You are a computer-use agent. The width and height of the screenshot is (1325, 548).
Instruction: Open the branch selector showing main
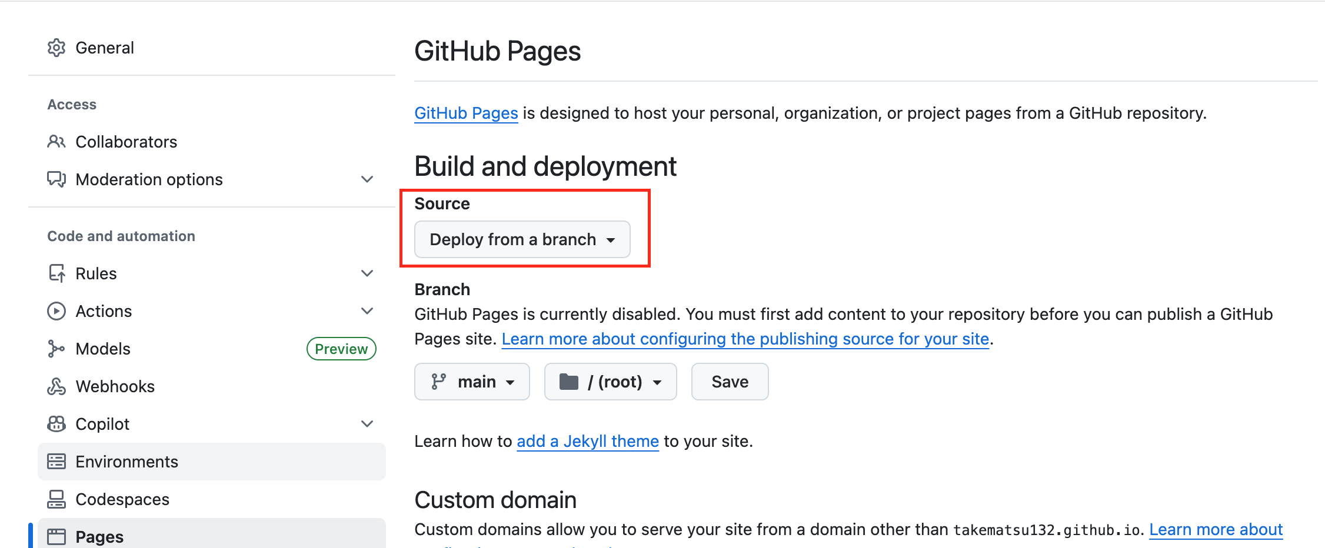pyautogui.click(x=472, y=382)
